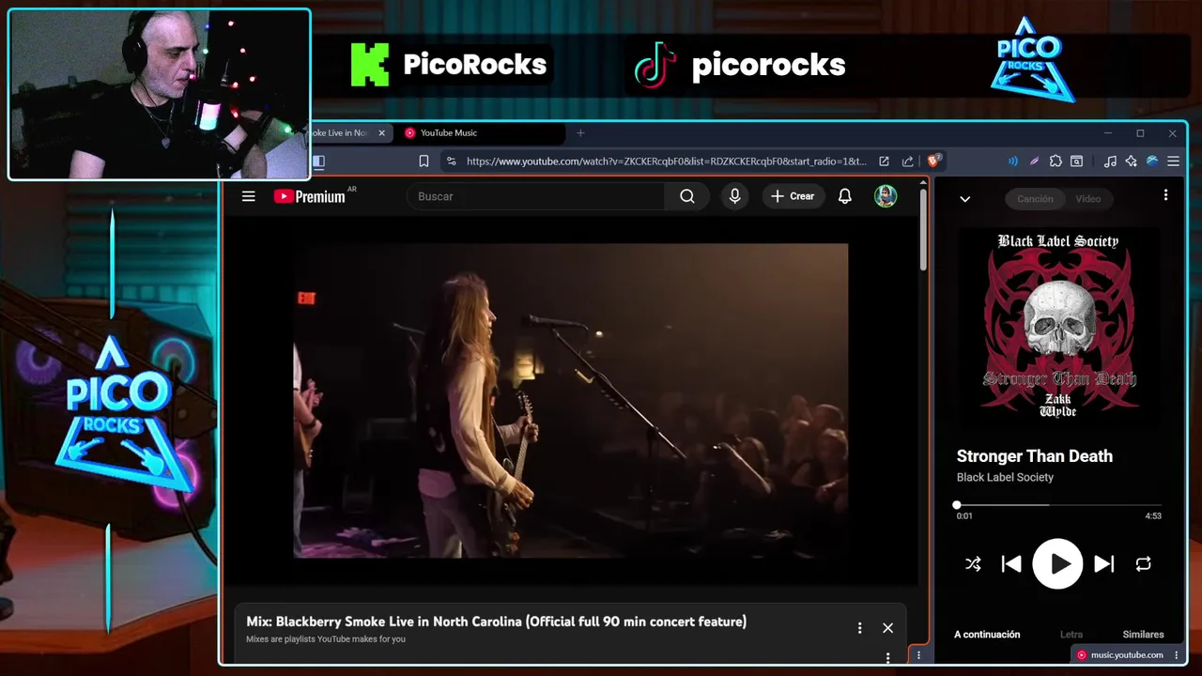Switch to Video mode
1202x676 pixels.
coord(1087,198)
